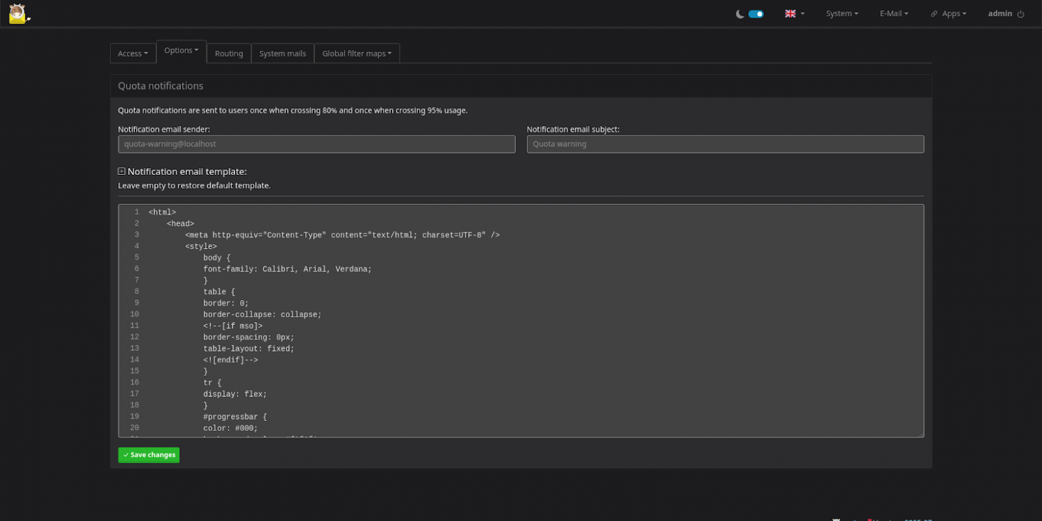This screenshot has height=521, width=1042.
Task: Open the Options tab dropdown
Action: 181,51
